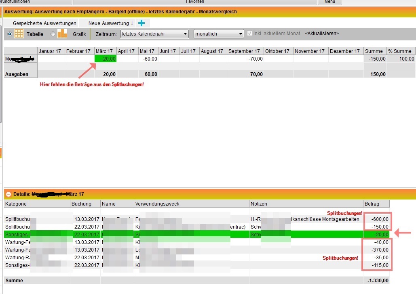Screen dimensions: 416x294
Task: Click the bar chart Grafik icon
Action: [62, 34]
